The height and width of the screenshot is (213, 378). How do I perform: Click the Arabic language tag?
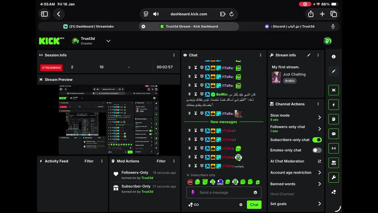(x=290, y=81)
